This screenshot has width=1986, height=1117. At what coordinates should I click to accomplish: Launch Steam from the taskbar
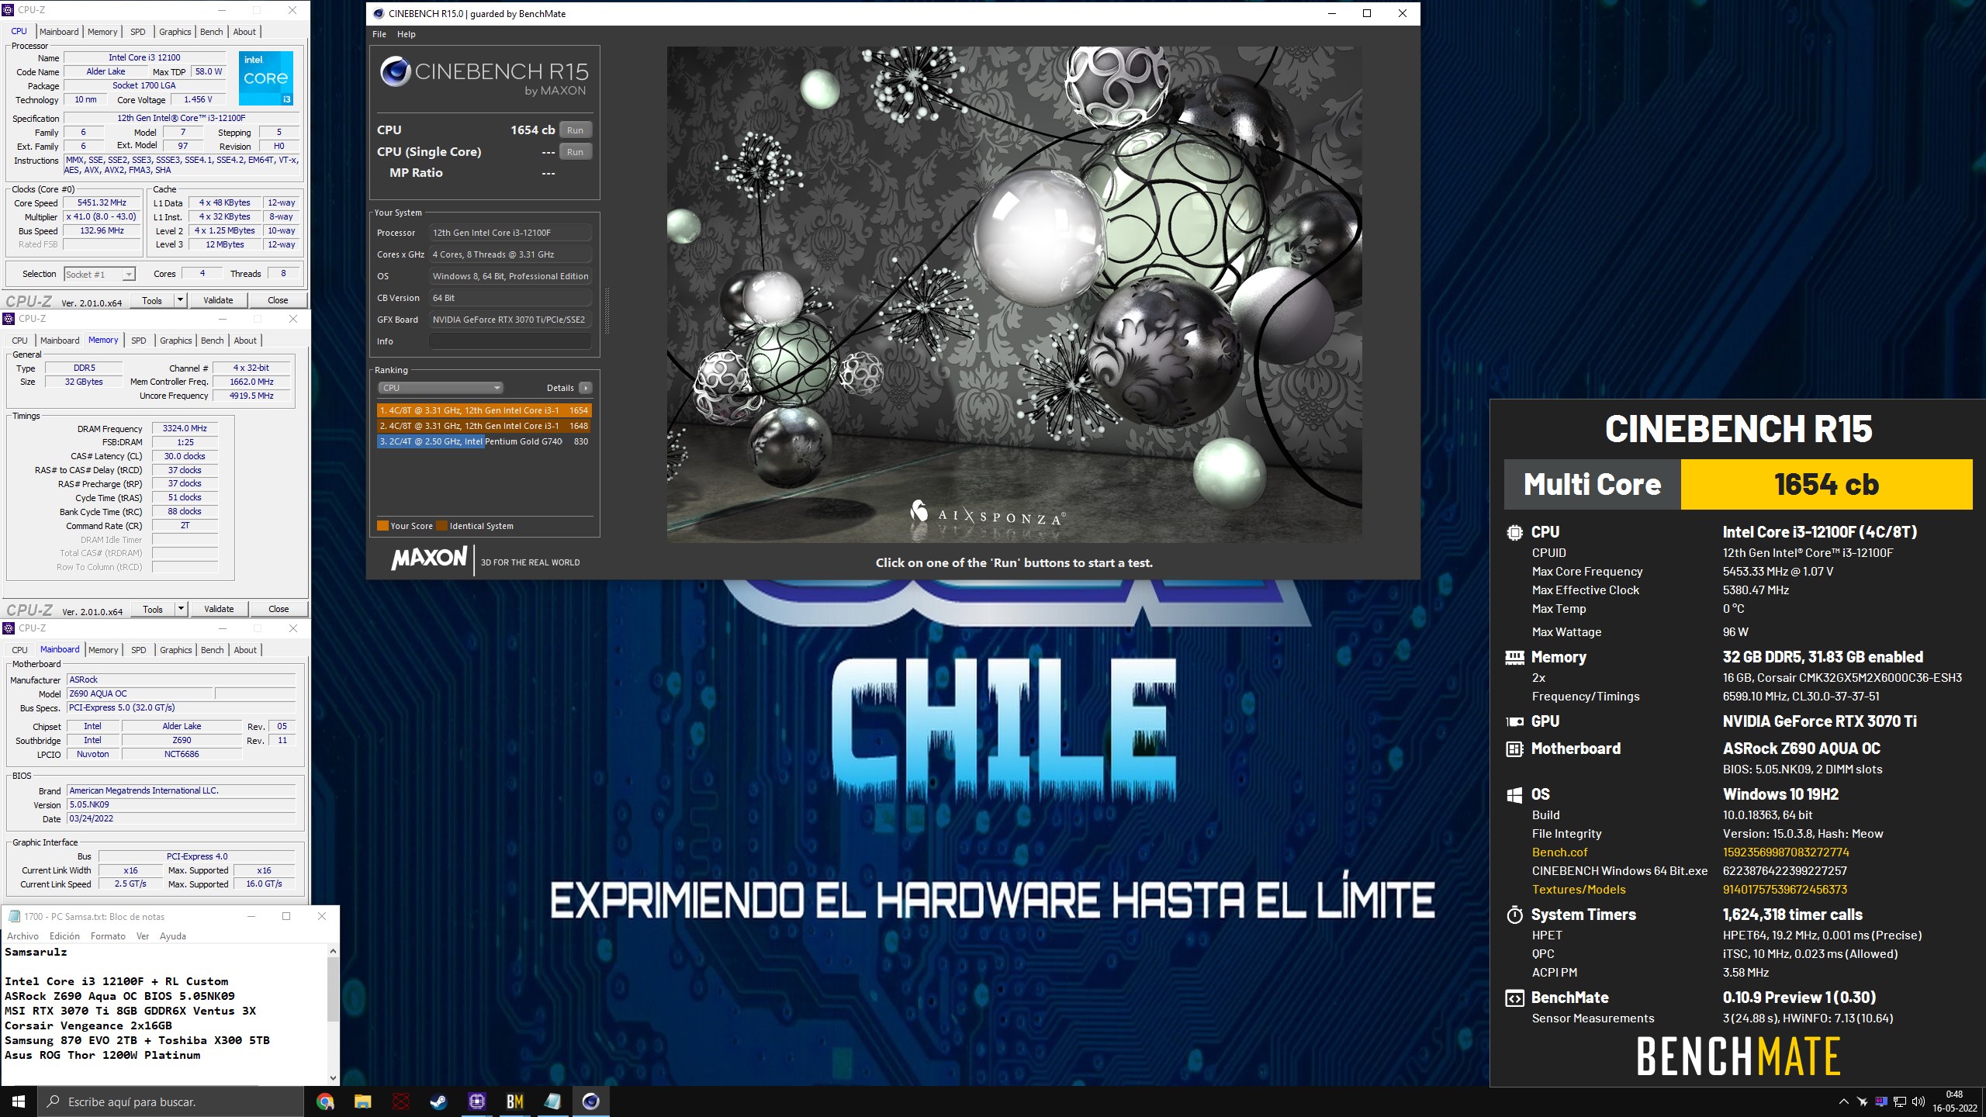(438, 1101)
